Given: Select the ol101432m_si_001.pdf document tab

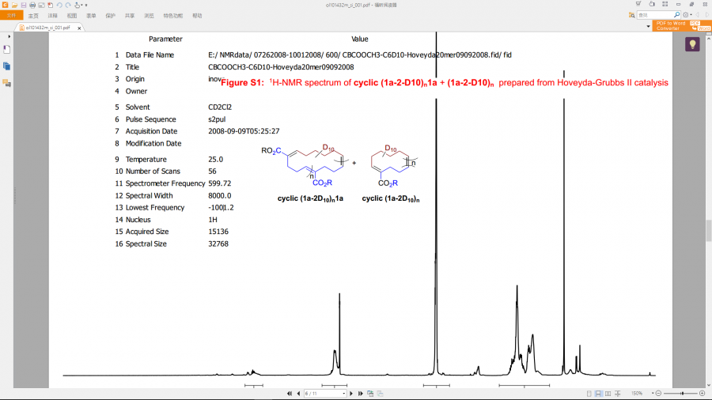Looking at the screenshot, I should 48,28.
